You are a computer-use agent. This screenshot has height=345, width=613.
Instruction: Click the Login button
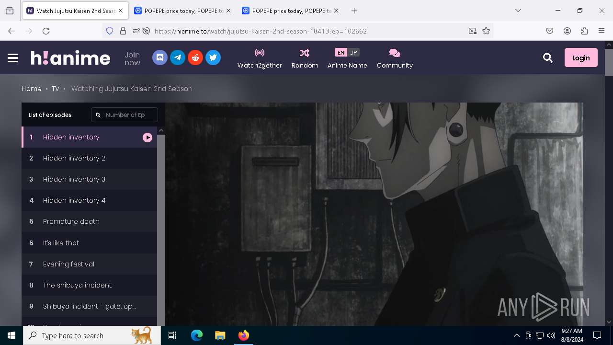tap(581, 57)
